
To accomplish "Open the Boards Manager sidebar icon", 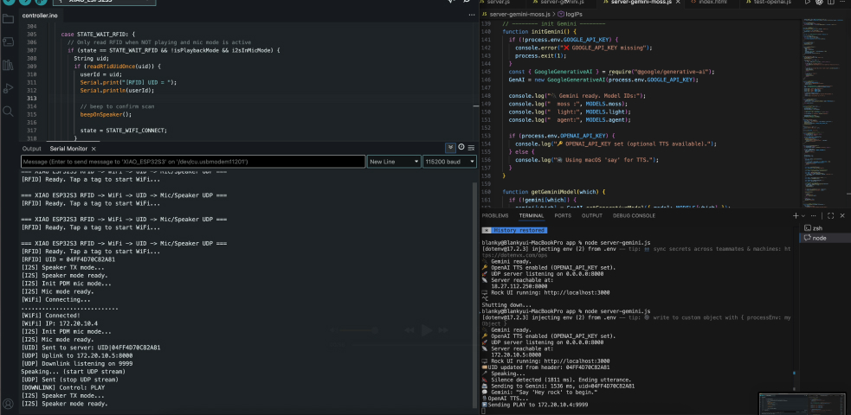I will [8, 41].
